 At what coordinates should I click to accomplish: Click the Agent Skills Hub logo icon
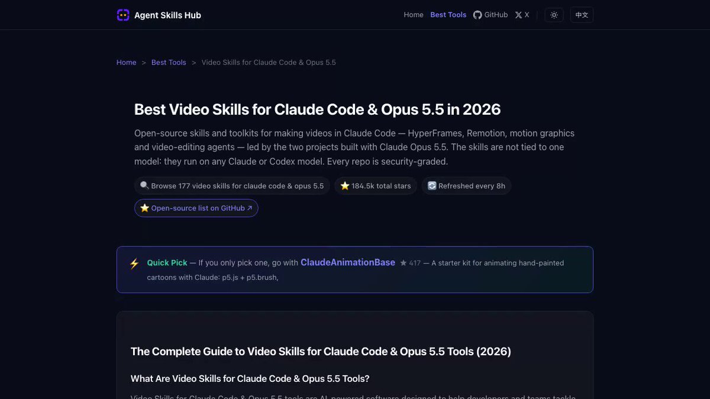[x=123, y=15]
